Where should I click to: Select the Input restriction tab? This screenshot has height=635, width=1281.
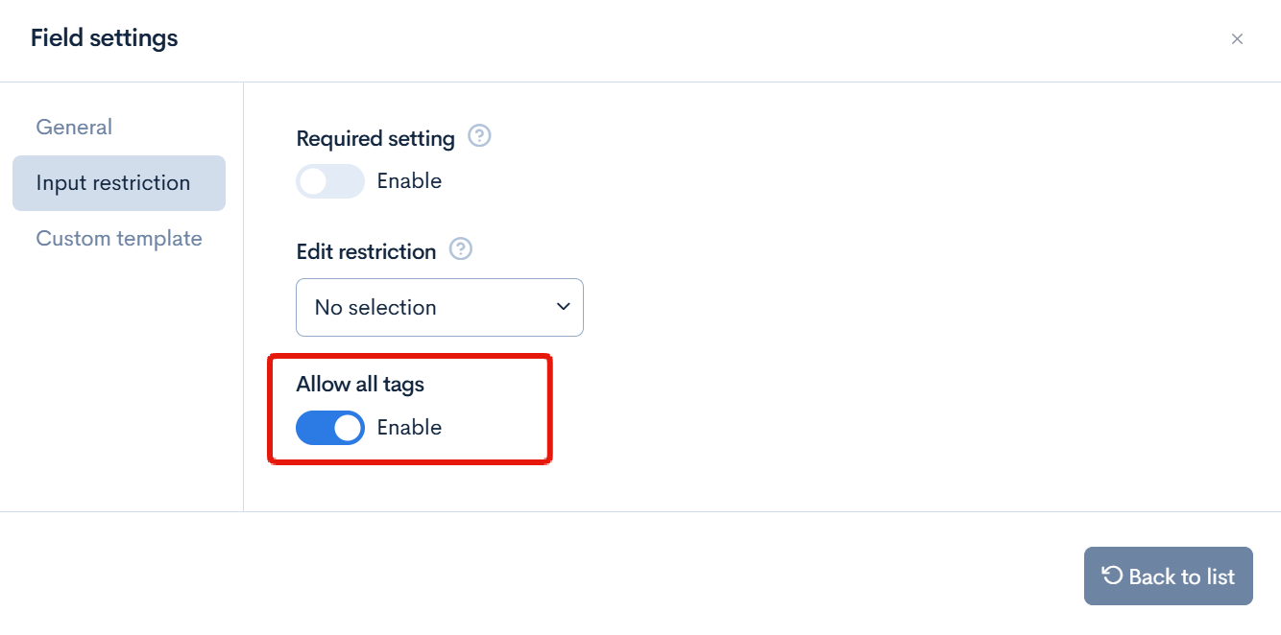point(119,183)
